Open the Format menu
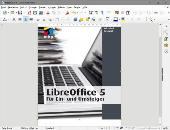Image resolution: width=170 pixels, height=130 pixels. (x=42, y=7)
